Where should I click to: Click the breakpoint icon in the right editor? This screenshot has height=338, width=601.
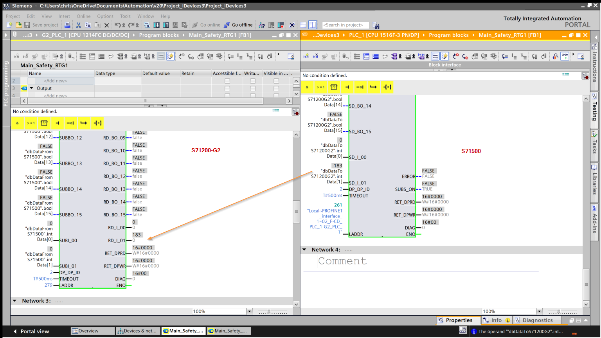(x=585, y=76)
